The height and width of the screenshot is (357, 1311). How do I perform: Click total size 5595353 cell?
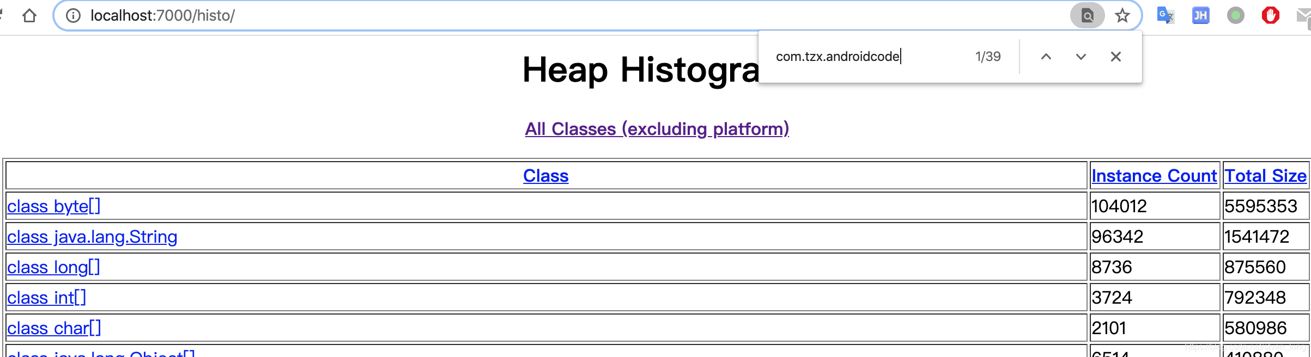coord(1265,206)
